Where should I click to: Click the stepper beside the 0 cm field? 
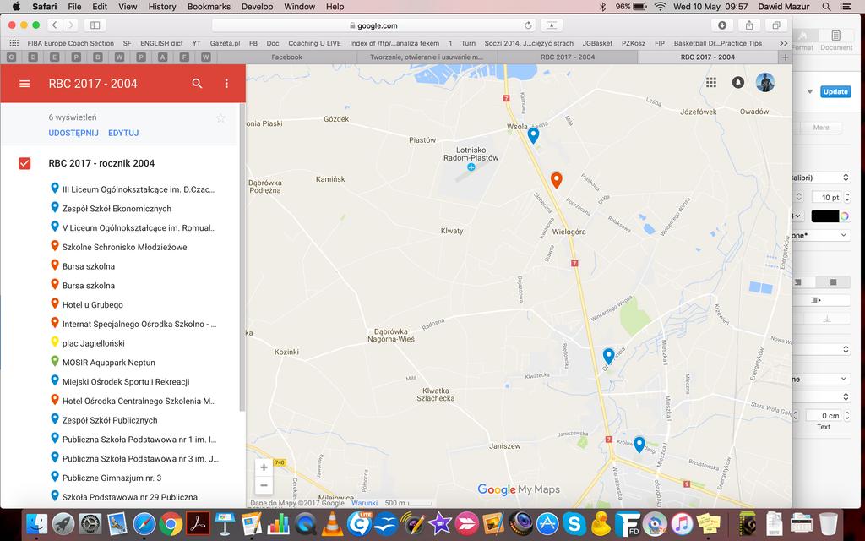[846, 416]
